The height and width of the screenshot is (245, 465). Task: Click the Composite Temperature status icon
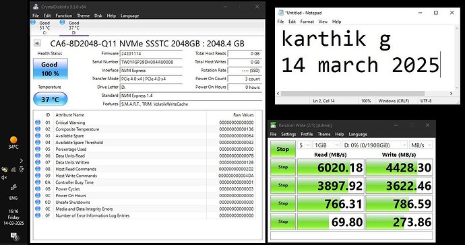(38, 129)
